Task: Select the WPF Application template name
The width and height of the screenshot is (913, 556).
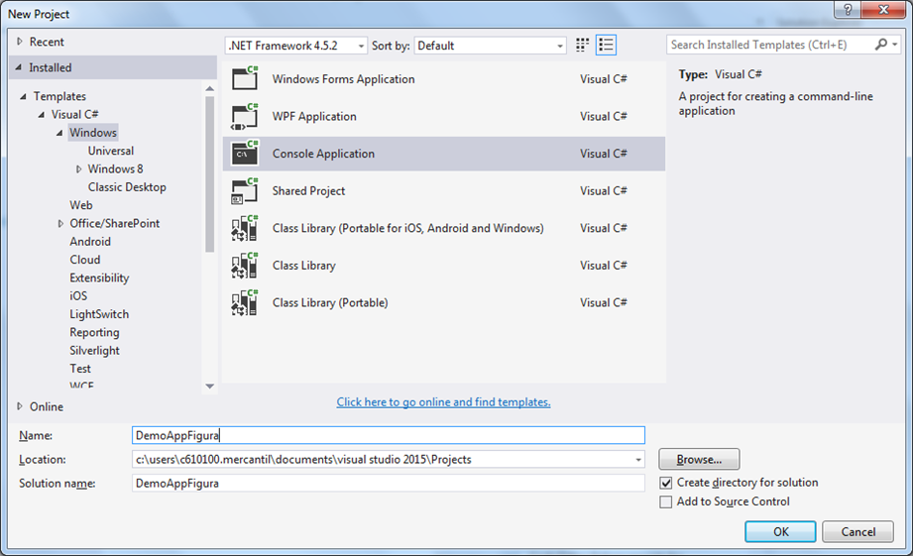Action: pyautogui.click(x=314, y=116)
